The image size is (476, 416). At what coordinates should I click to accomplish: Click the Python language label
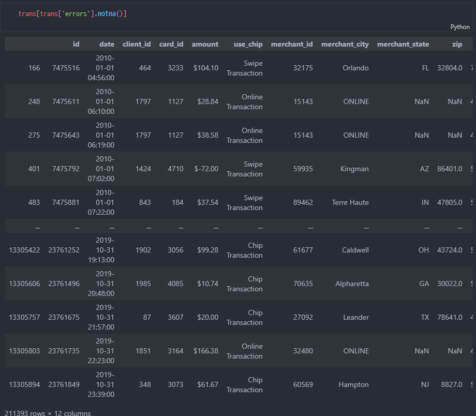[x=460, y=27]
